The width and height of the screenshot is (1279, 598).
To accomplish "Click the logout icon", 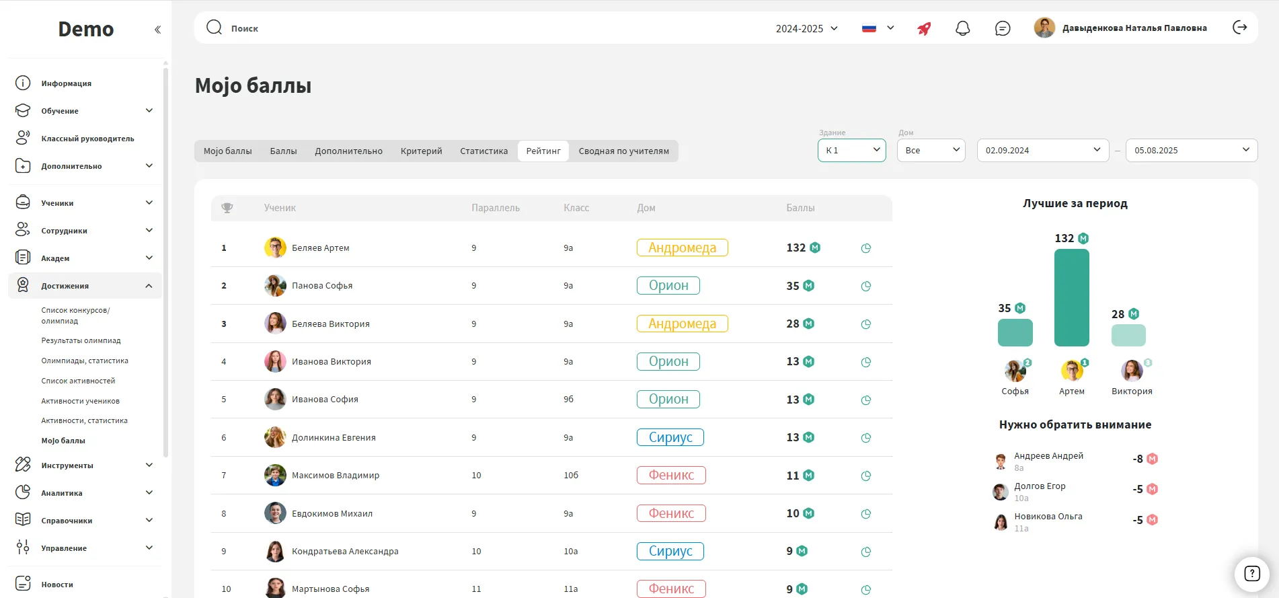I will [x=1239, y=28].
